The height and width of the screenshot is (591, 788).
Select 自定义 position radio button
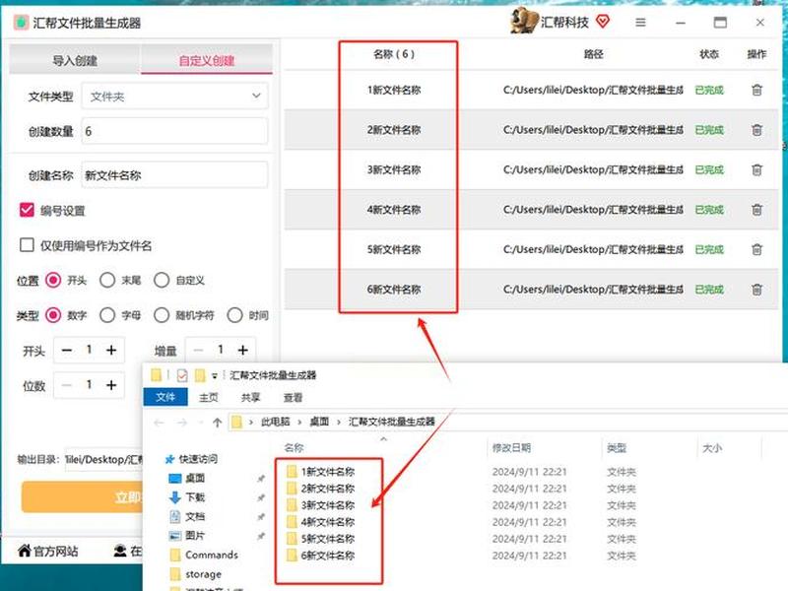point(162,280)
